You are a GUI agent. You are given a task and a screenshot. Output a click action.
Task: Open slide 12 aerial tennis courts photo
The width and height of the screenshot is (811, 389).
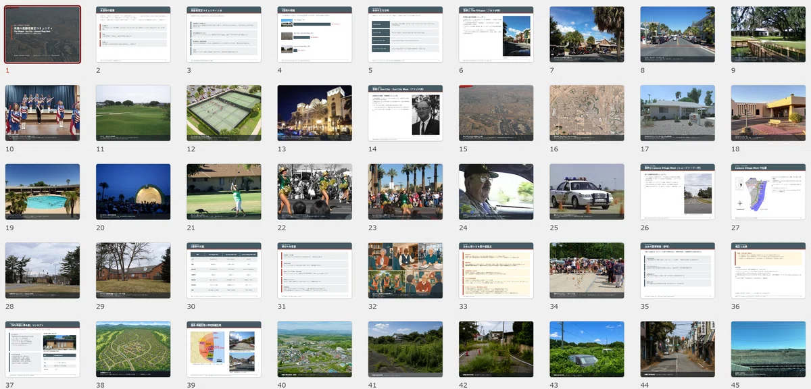[x=224, y=113]
